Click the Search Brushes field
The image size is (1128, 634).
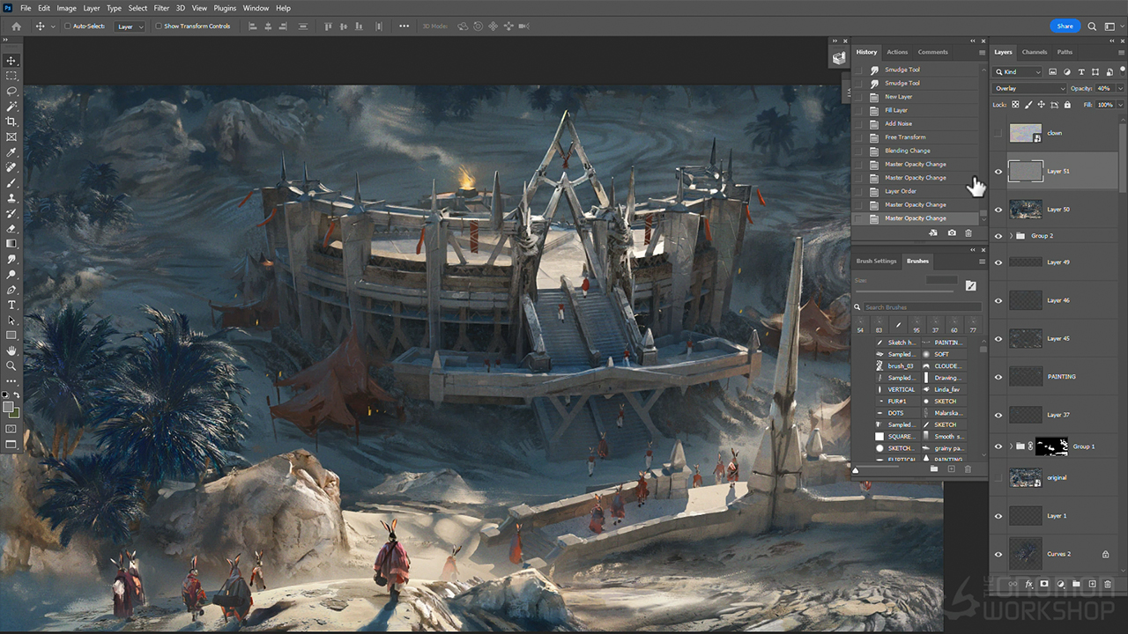pyautogui.click(x=921, y=307)
